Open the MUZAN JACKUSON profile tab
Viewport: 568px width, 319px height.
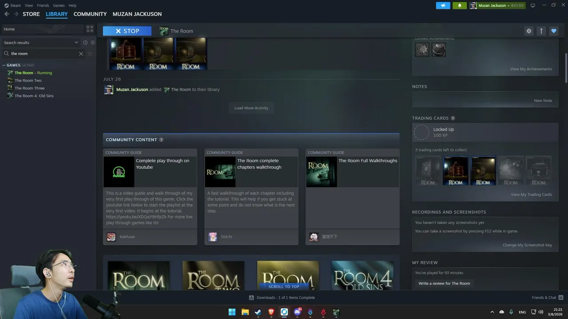click(x=137, y=14)
